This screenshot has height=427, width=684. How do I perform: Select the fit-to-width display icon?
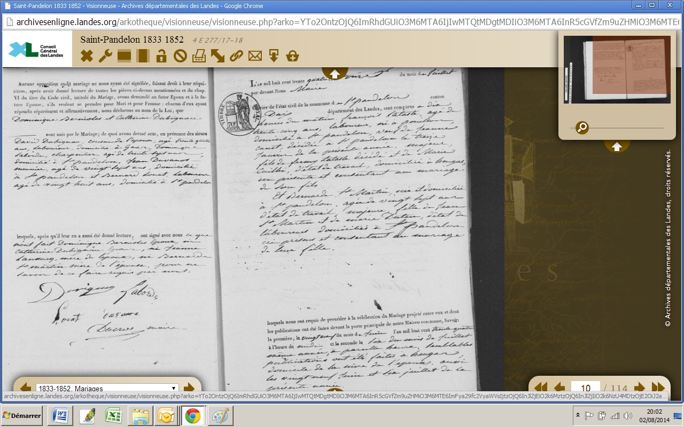(124, 56)
